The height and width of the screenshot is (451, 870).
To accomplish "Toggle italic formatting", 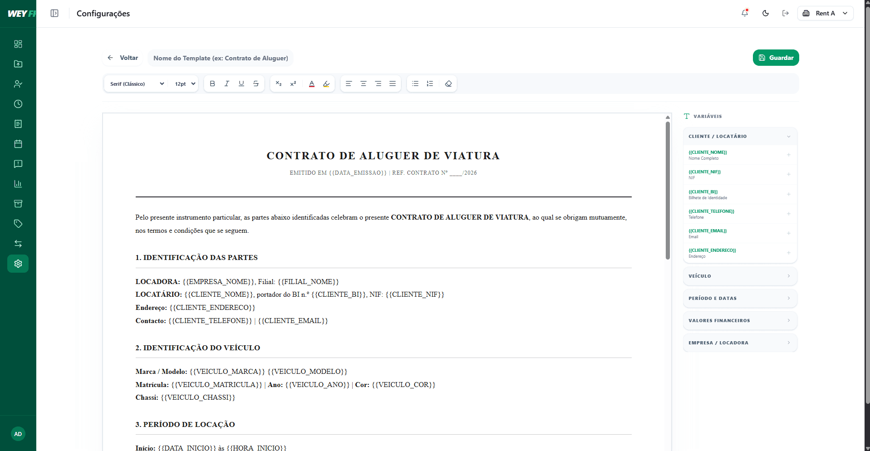I will click(227, 83).
